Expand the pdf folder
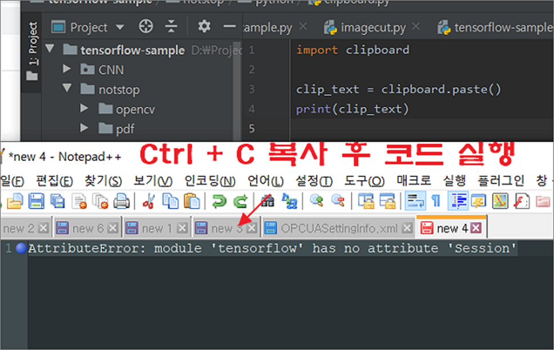Image resolution: width=554 pixels, height=350 pixels. [x=84, y=128]
